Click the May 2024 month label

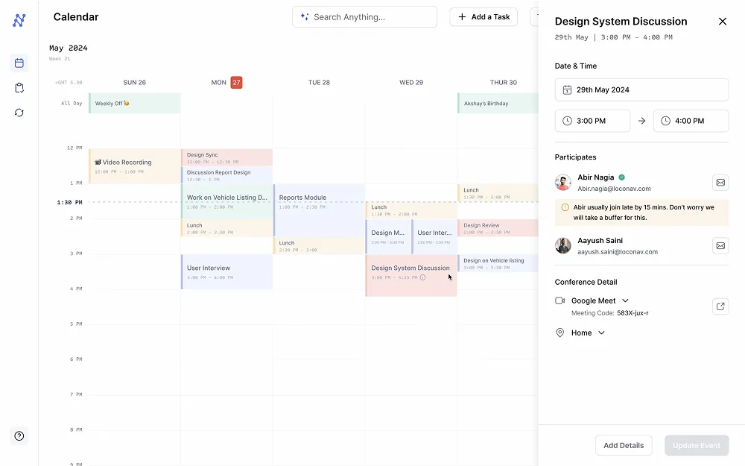tap(69, 48)
